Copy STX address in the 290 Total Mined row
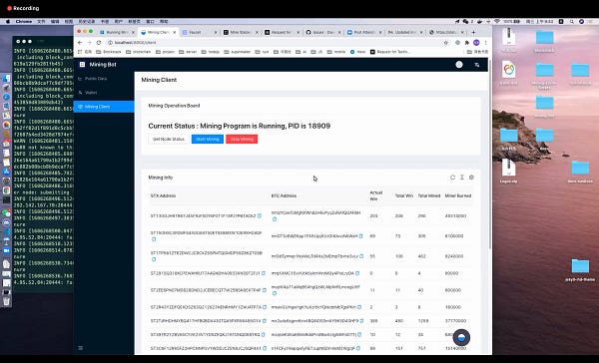Viewport: 599px width, 363px height. (260, 216)
